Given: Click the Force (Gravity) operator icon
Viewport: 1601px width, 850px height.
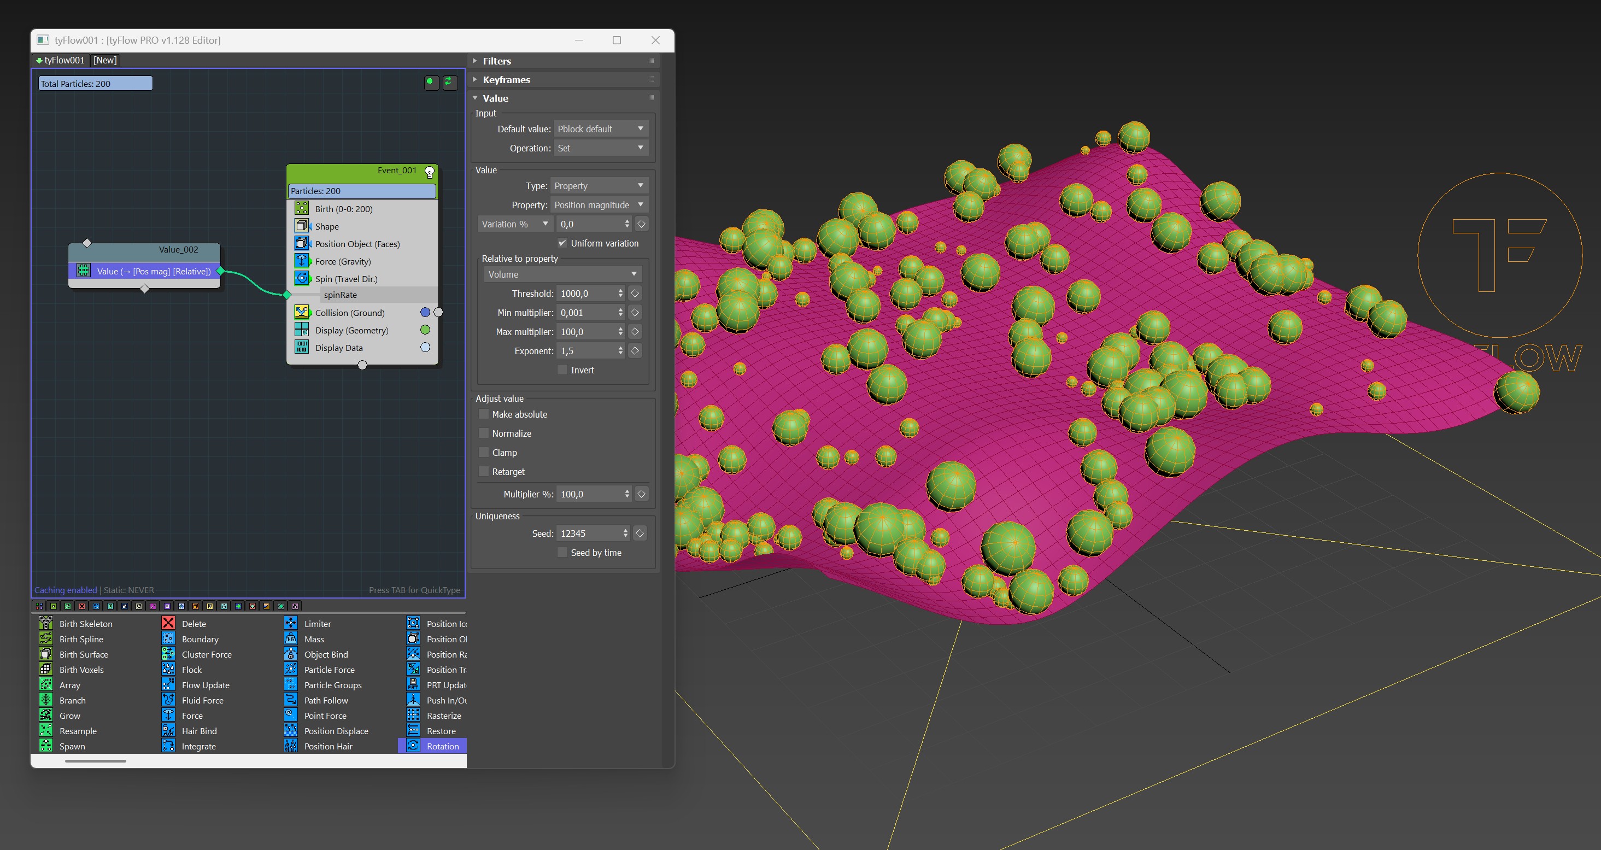Looking at the screenshot, I should [x=301, y=261].
